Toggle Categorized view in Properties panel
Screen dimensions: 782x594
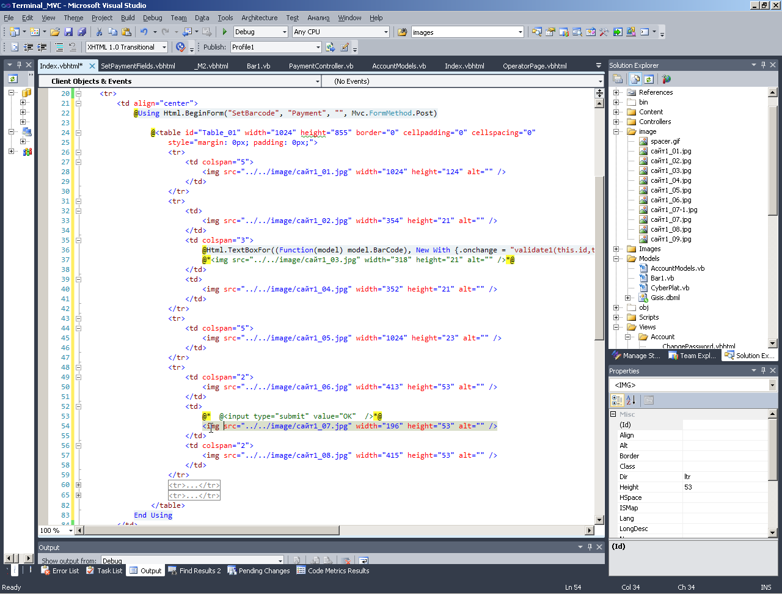point(617,400)
